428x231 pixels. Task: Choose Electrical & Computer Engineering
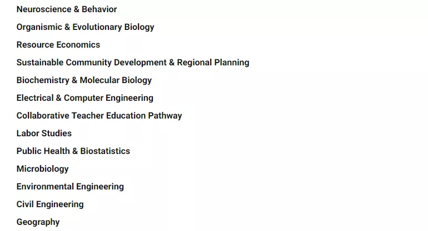point(84,98)
